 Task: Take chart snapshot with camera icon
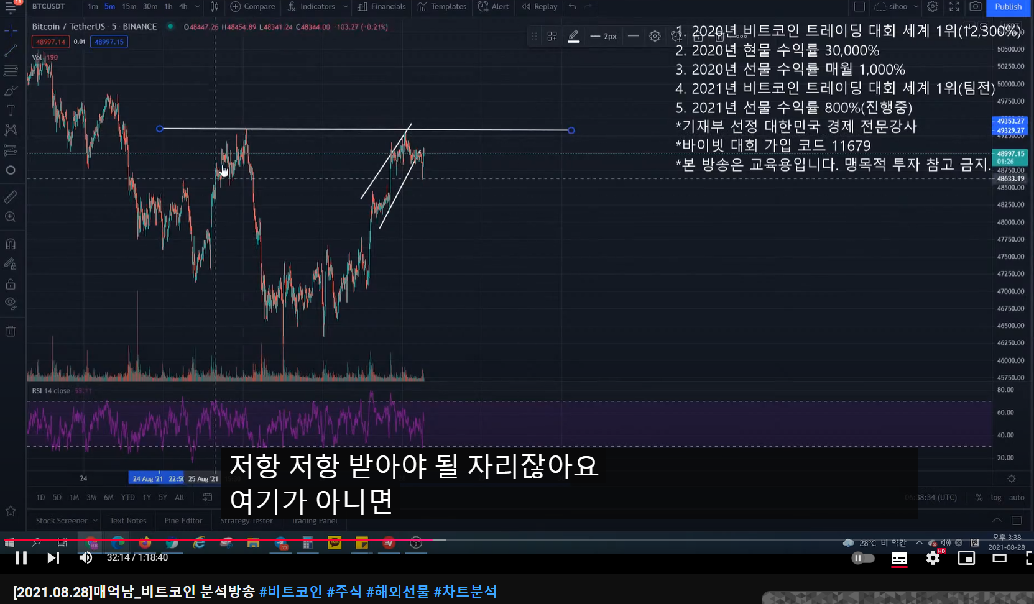click(x=976, y=6)
